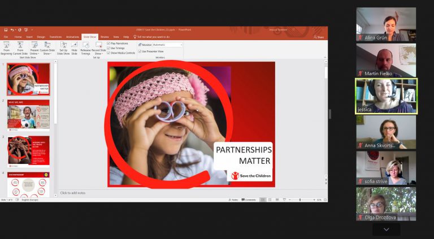
Task: Toggle Play Narrations checkbox
Action: 108,44
